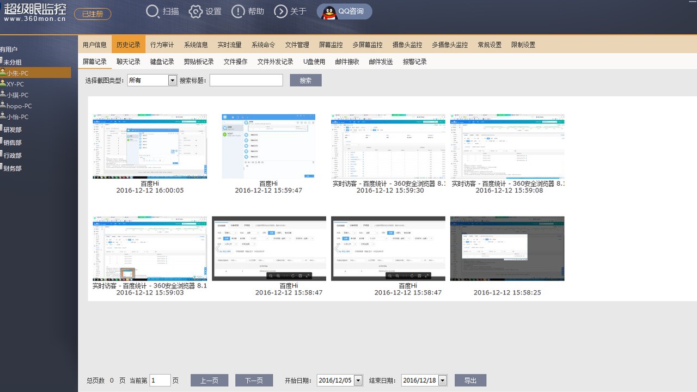Click the 已注册 registered badge
Image resolution: width=697 pixels, height=392 pixels.
pyautogui.click(x=93, y=14)
